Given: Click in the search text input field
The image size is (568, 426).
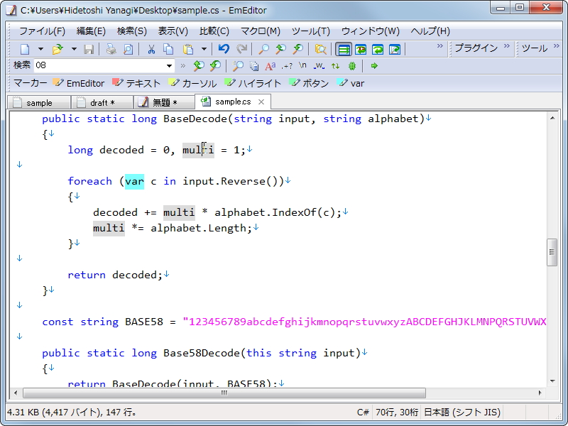Looking at the screenshot, I should tap(99, 65).
